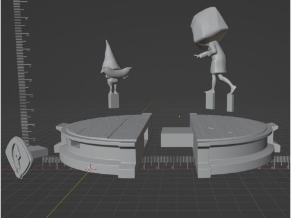This screenshot has height=218, width=291.
Task: Select the right half of round base
Action: pos(235,145)
